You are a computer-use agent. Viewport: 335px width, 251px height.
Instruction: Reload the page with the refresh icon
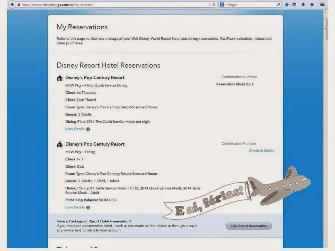(214, 5)
